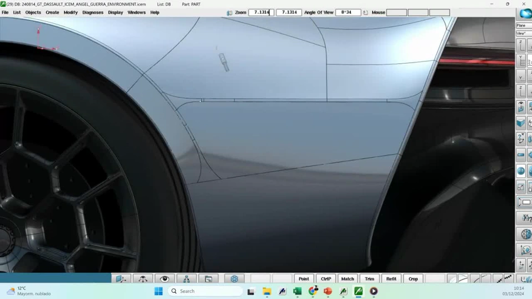Viewport: 532px width, 299px height.
Task: Open the Display menu
Action: click(x=115, y=13)
